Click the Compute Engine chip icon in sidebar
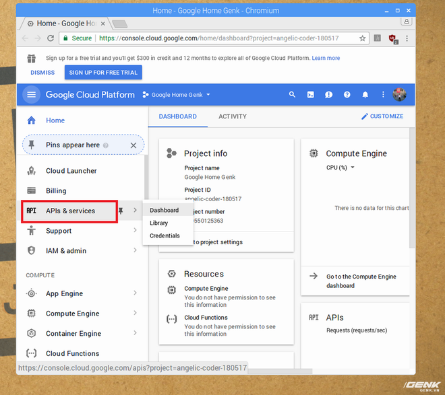This screenshot has width=445, height=395. tap(32, 313)
